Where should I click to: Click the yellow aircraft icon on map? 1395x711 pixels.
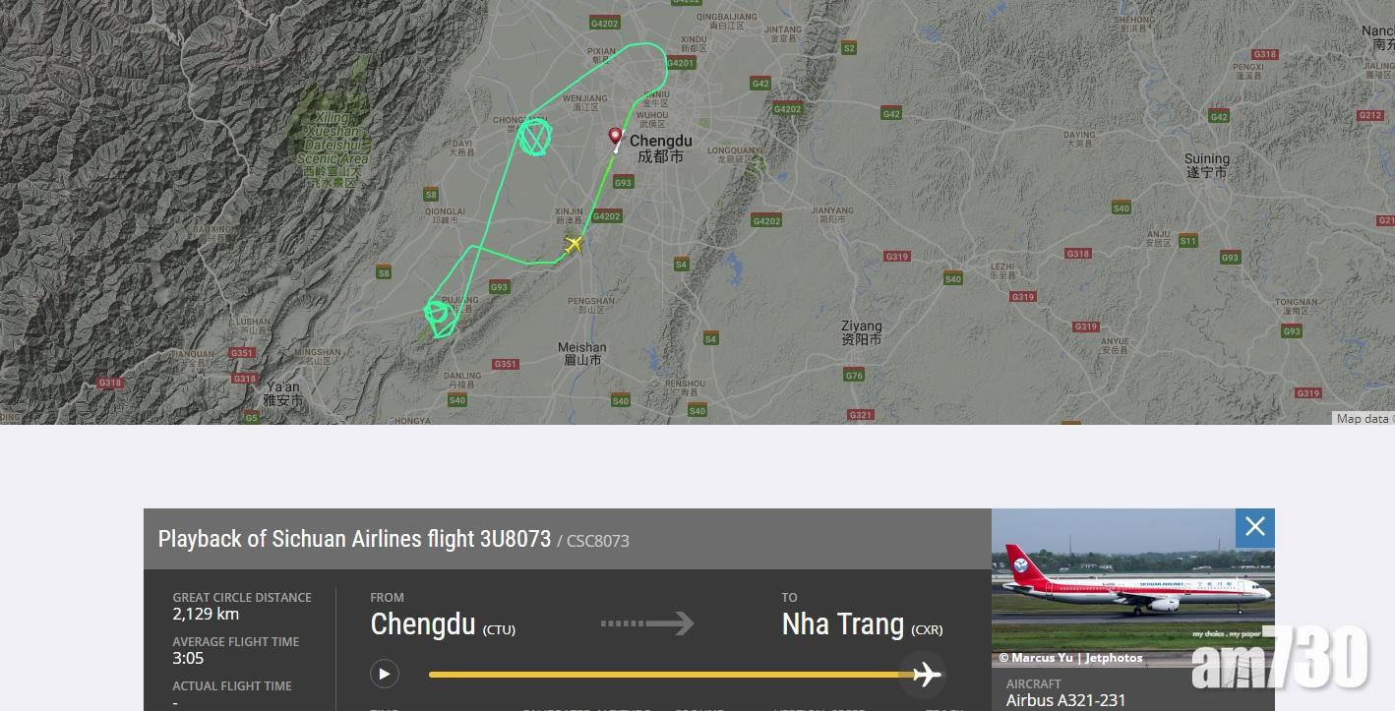click(574, 245)
